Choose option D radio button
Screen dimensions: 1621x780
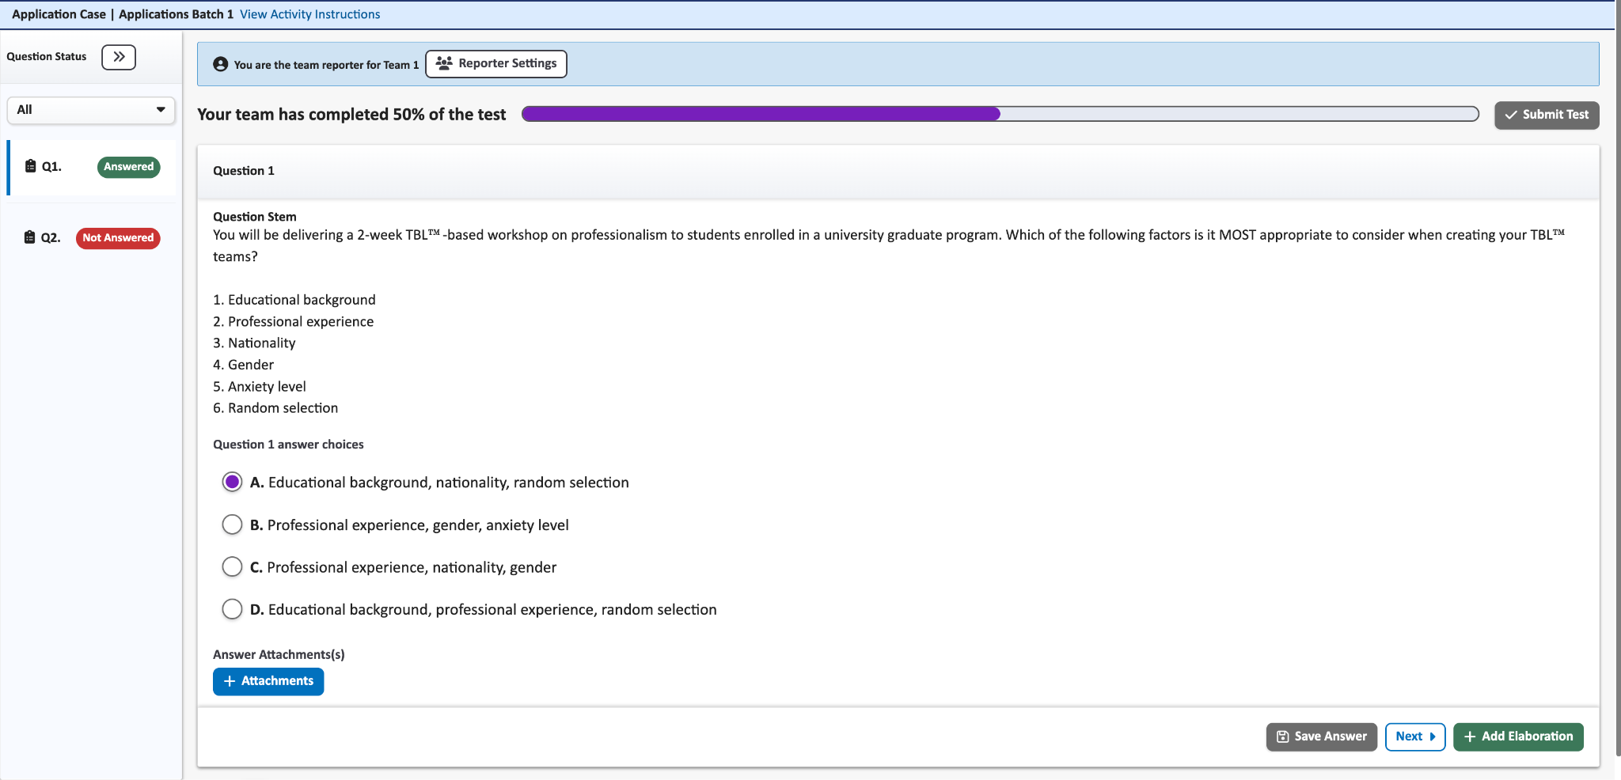click(232, 609)
